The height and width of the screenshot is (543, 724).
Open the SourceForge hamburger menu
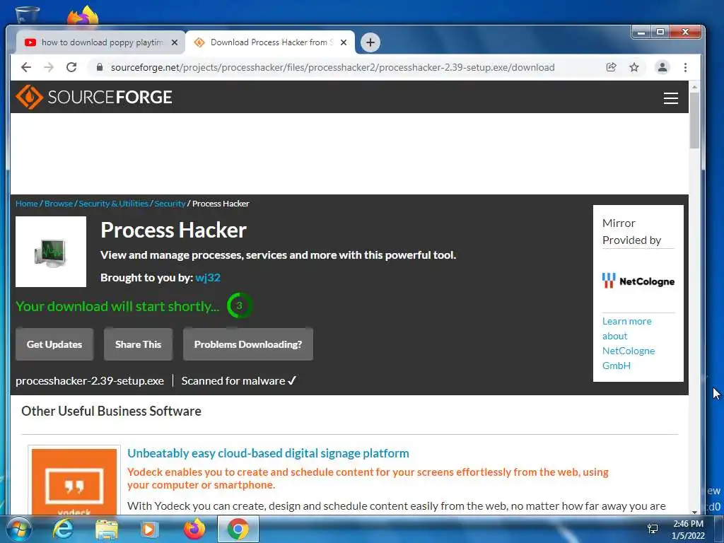tap(671, 98)
